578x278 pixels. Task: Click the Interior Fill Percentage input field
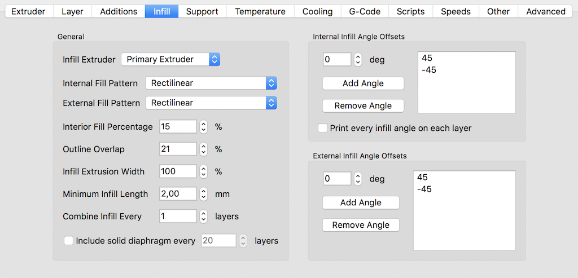(x=178, y=127)
